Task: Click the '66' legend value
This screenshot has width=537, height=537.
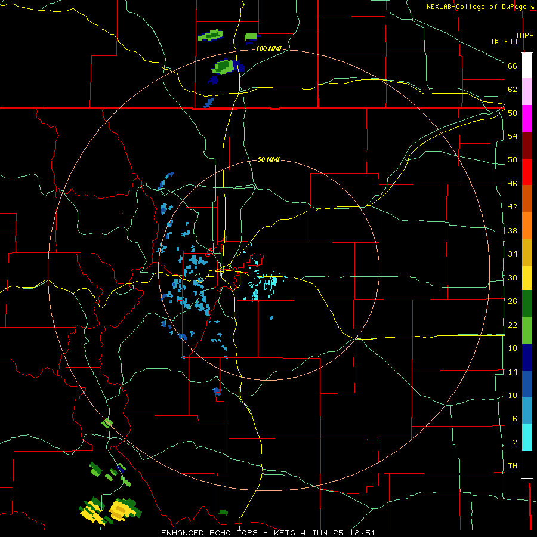Action: [513, 66]
